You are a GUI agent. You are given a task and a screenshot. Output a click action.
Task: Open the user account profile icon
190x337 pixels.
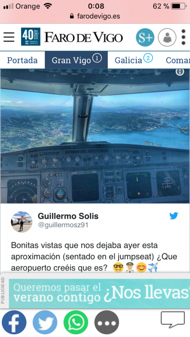(167, 37)
